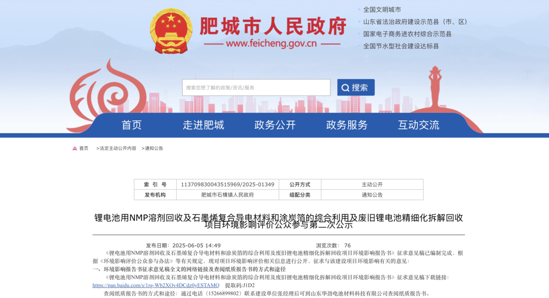Screen dimensions: 549x298
Task: Select the 政务公开 navigation item
Action: pos(275,125)
